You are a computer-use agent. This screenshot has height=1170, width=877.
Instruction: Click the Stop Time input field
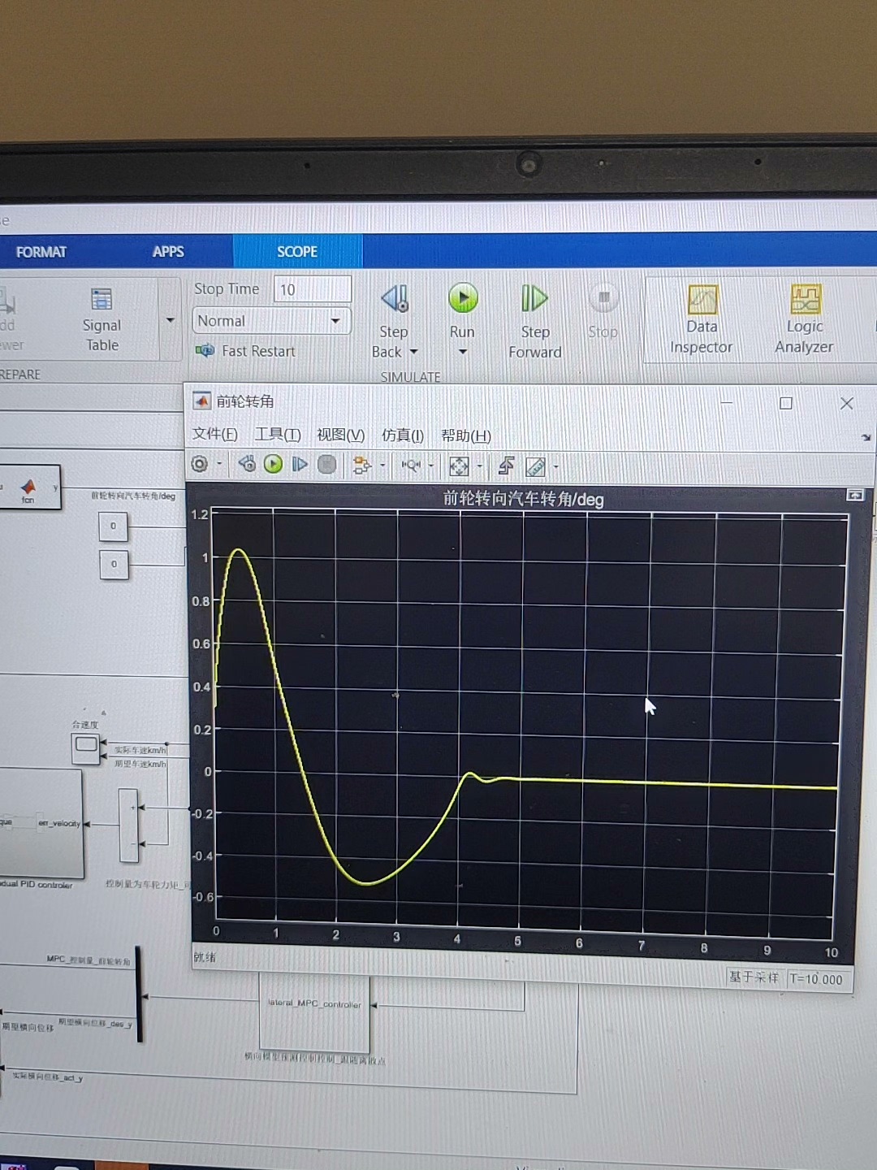(313, 289)
